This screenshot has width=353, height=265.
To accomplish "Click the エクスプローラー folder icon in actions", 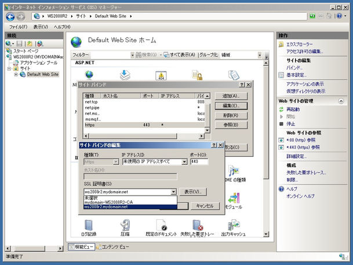I will pyautogui.click(x=281, y=45).
